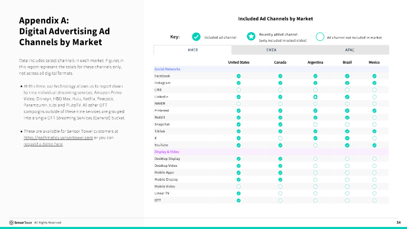Switch to the APAC tab

pyautogui.click(x=350, y=50)
